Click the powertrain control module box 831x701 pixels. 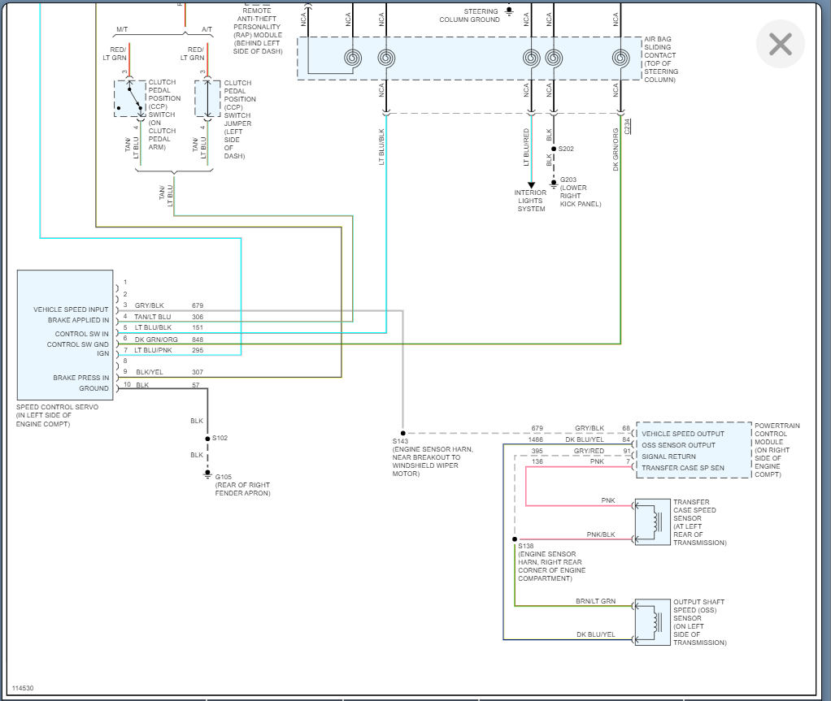pos(693,450)
